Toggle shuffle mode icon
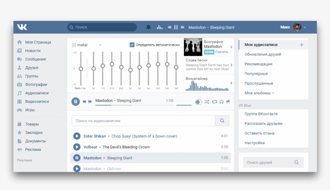Screen dimensions: 330x190 (207, 102)
